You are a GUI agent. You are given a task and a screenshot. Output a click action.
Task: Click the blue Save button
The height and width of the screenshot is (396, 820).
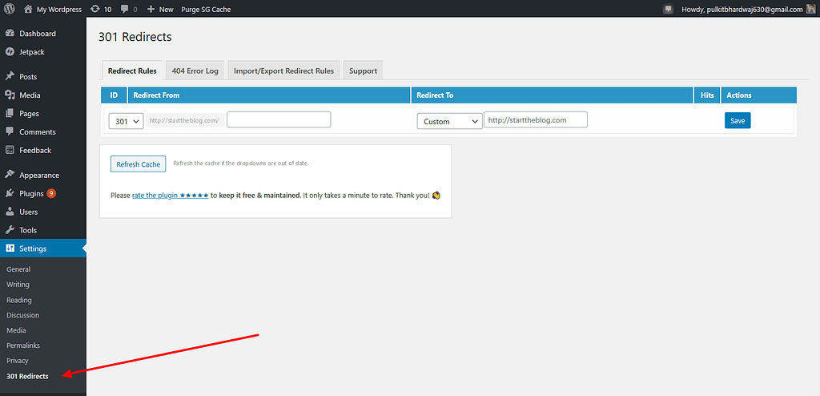tap(738, 120)
